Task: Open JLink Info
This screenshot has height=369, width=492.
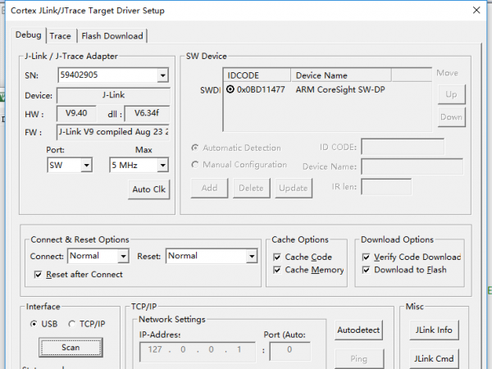Action: [x=435, y=330]
